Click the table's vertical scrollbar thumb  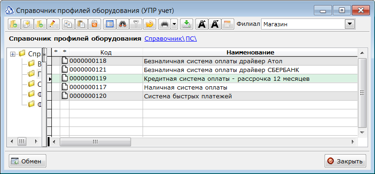[362, 93]
